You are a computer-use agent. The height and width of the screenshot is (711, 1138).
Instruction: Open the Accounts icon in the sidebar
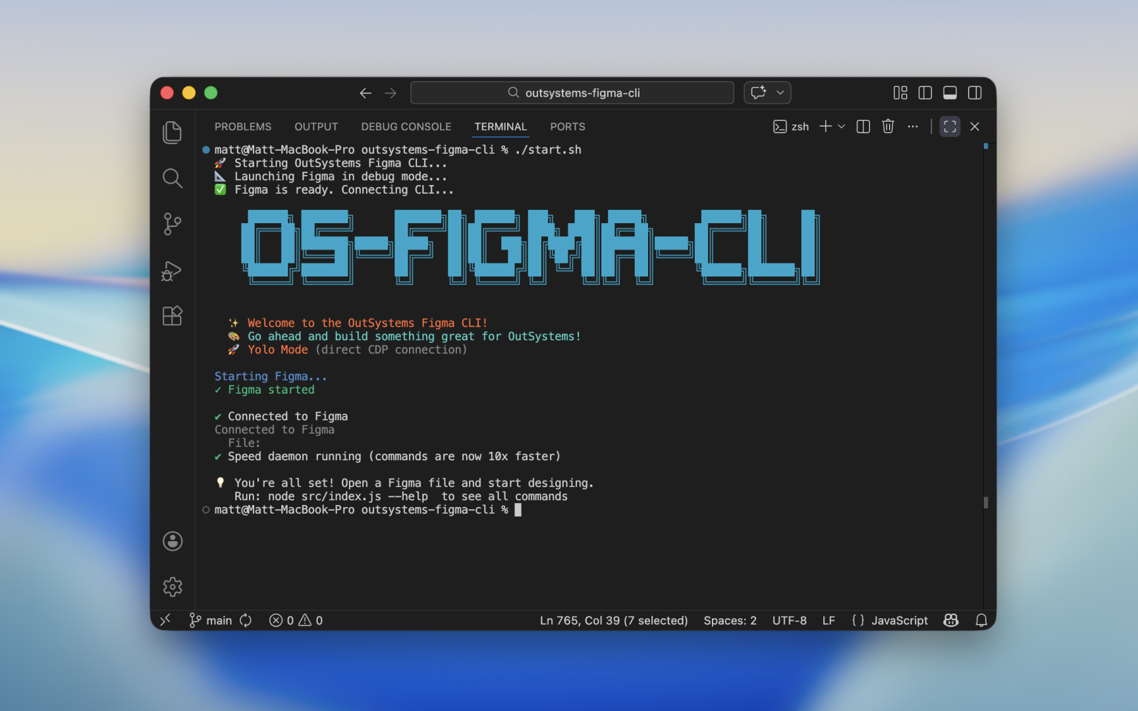tap(173, 541)
